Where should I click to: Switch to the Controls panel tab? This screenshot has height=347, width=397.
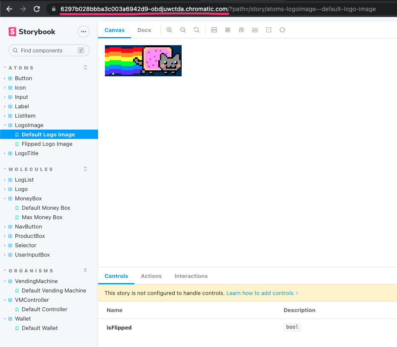(116, 276)
